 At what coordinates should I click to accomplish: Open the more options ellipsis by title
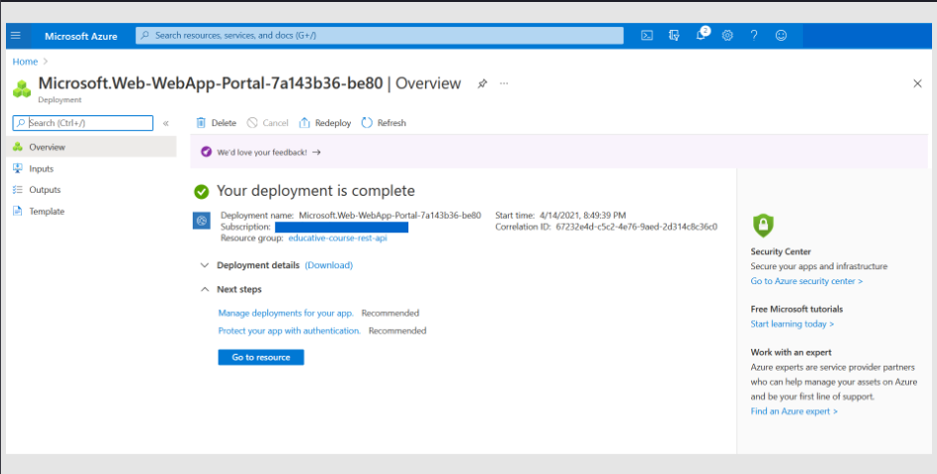[x=504, y=83]
